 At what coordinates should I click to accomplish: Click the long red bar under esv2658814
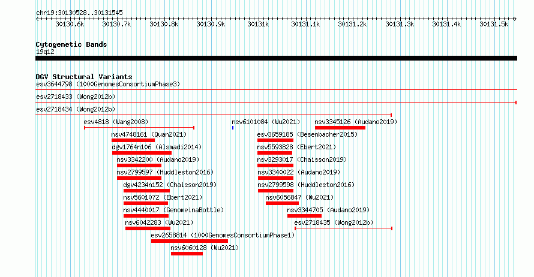tap(190, 241)
